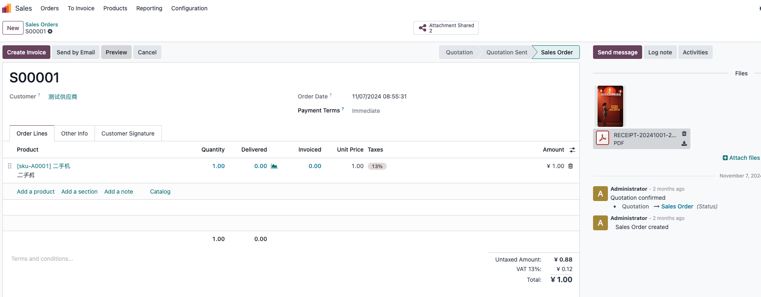Delete the sku-A0001 order line
Screen dimensions: 761x297
pyautogui.click(x=571, y=166)
